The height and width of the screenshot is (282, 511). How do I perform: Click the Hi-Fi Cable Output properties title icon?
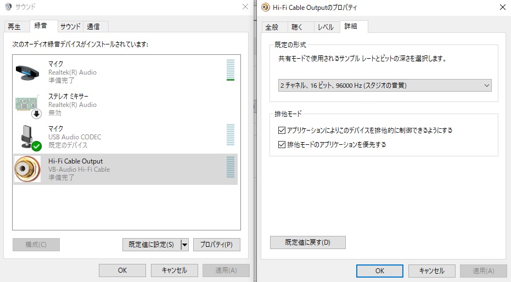pos(266,7)
